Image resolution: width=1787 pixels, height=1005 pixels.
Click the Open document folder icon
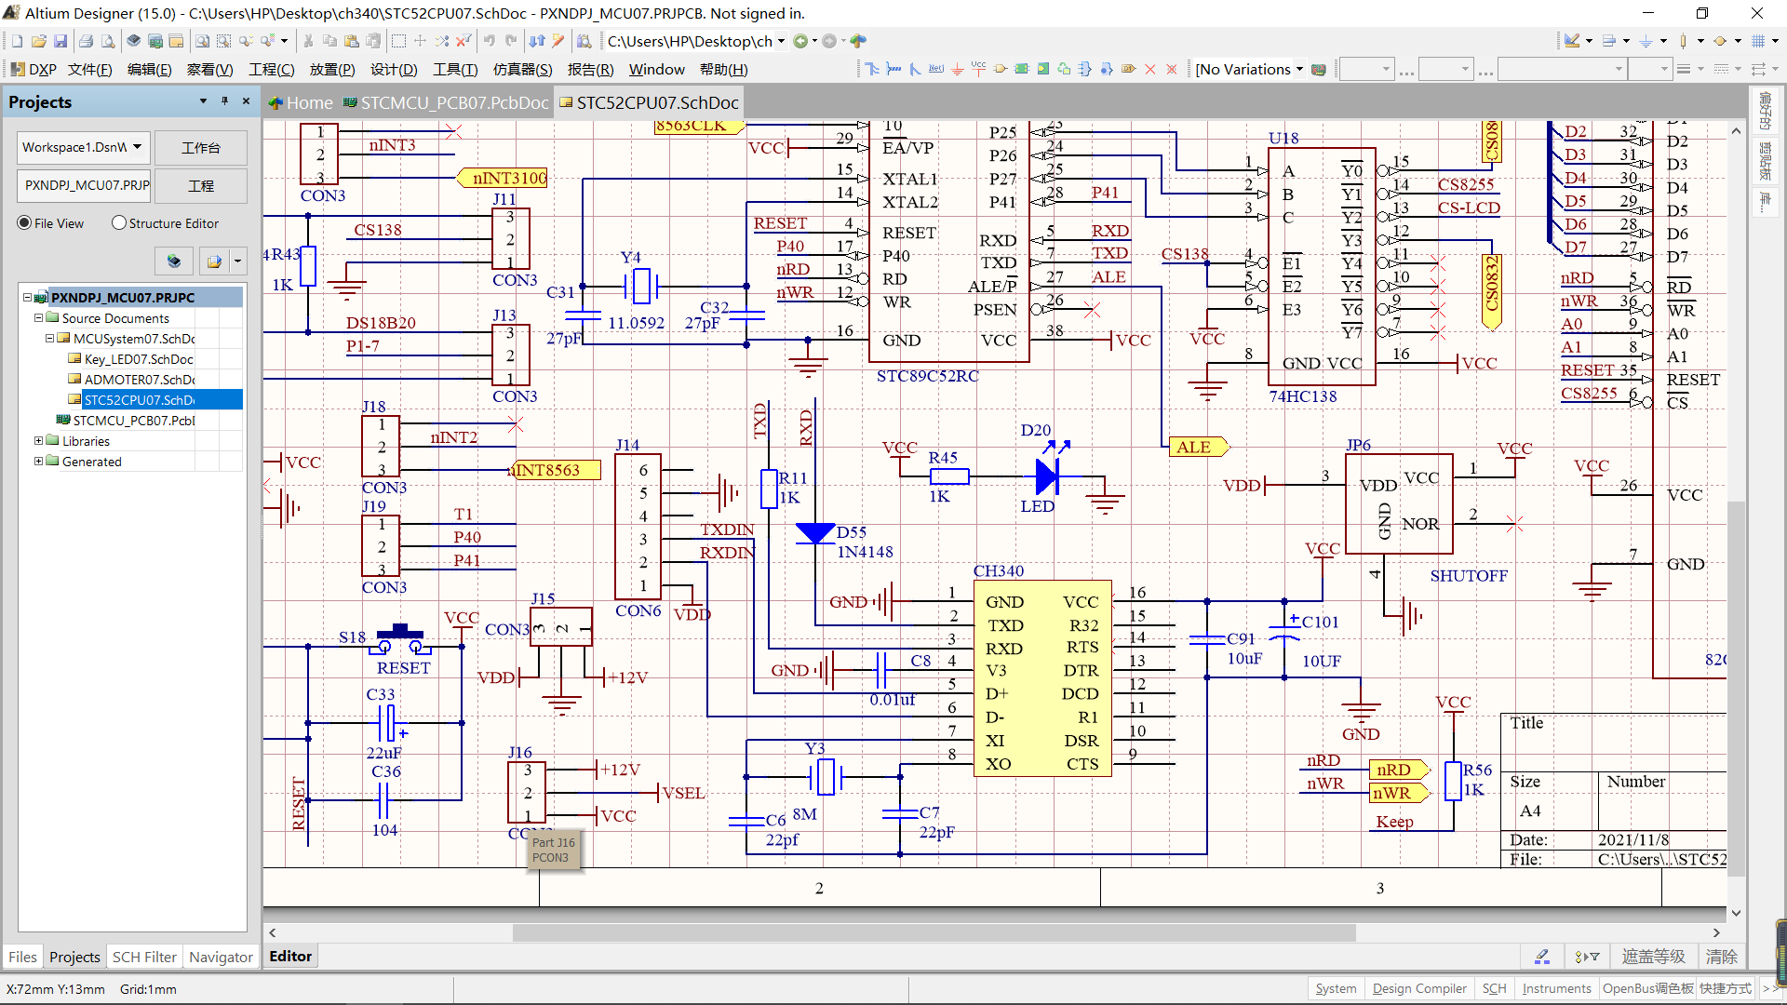39,41
